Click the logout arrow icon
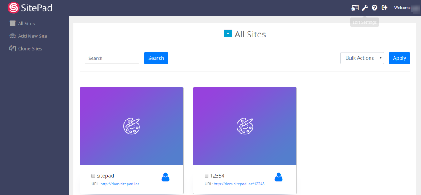Viewport: 421px width, 195px height. 384,8
